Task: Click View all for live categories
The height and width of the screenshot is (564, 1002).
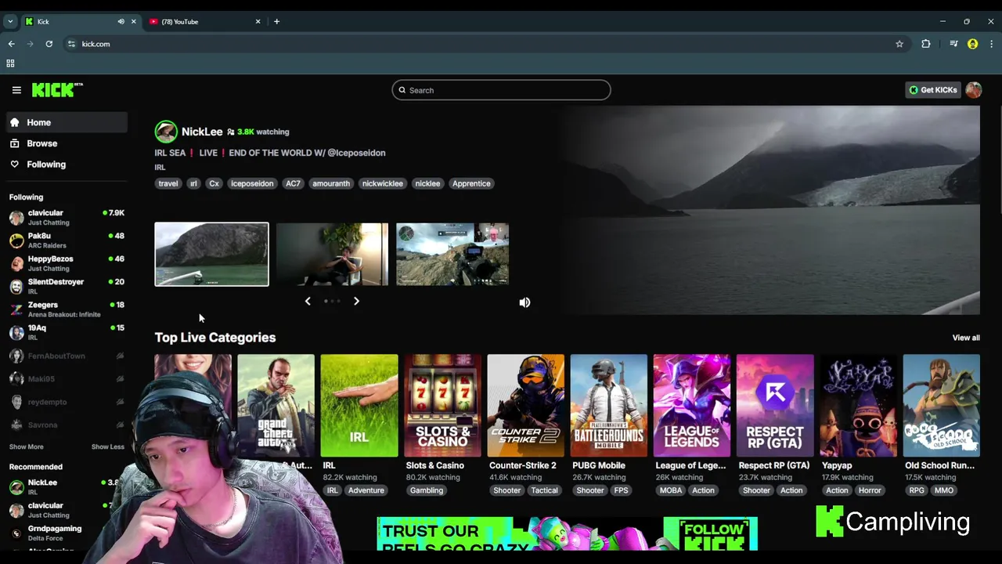Action: point(965,338)
